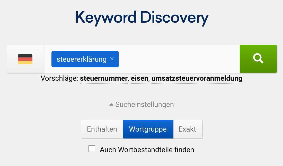
Task: Add suggested keyword eisen
Action: click(139, 78)
